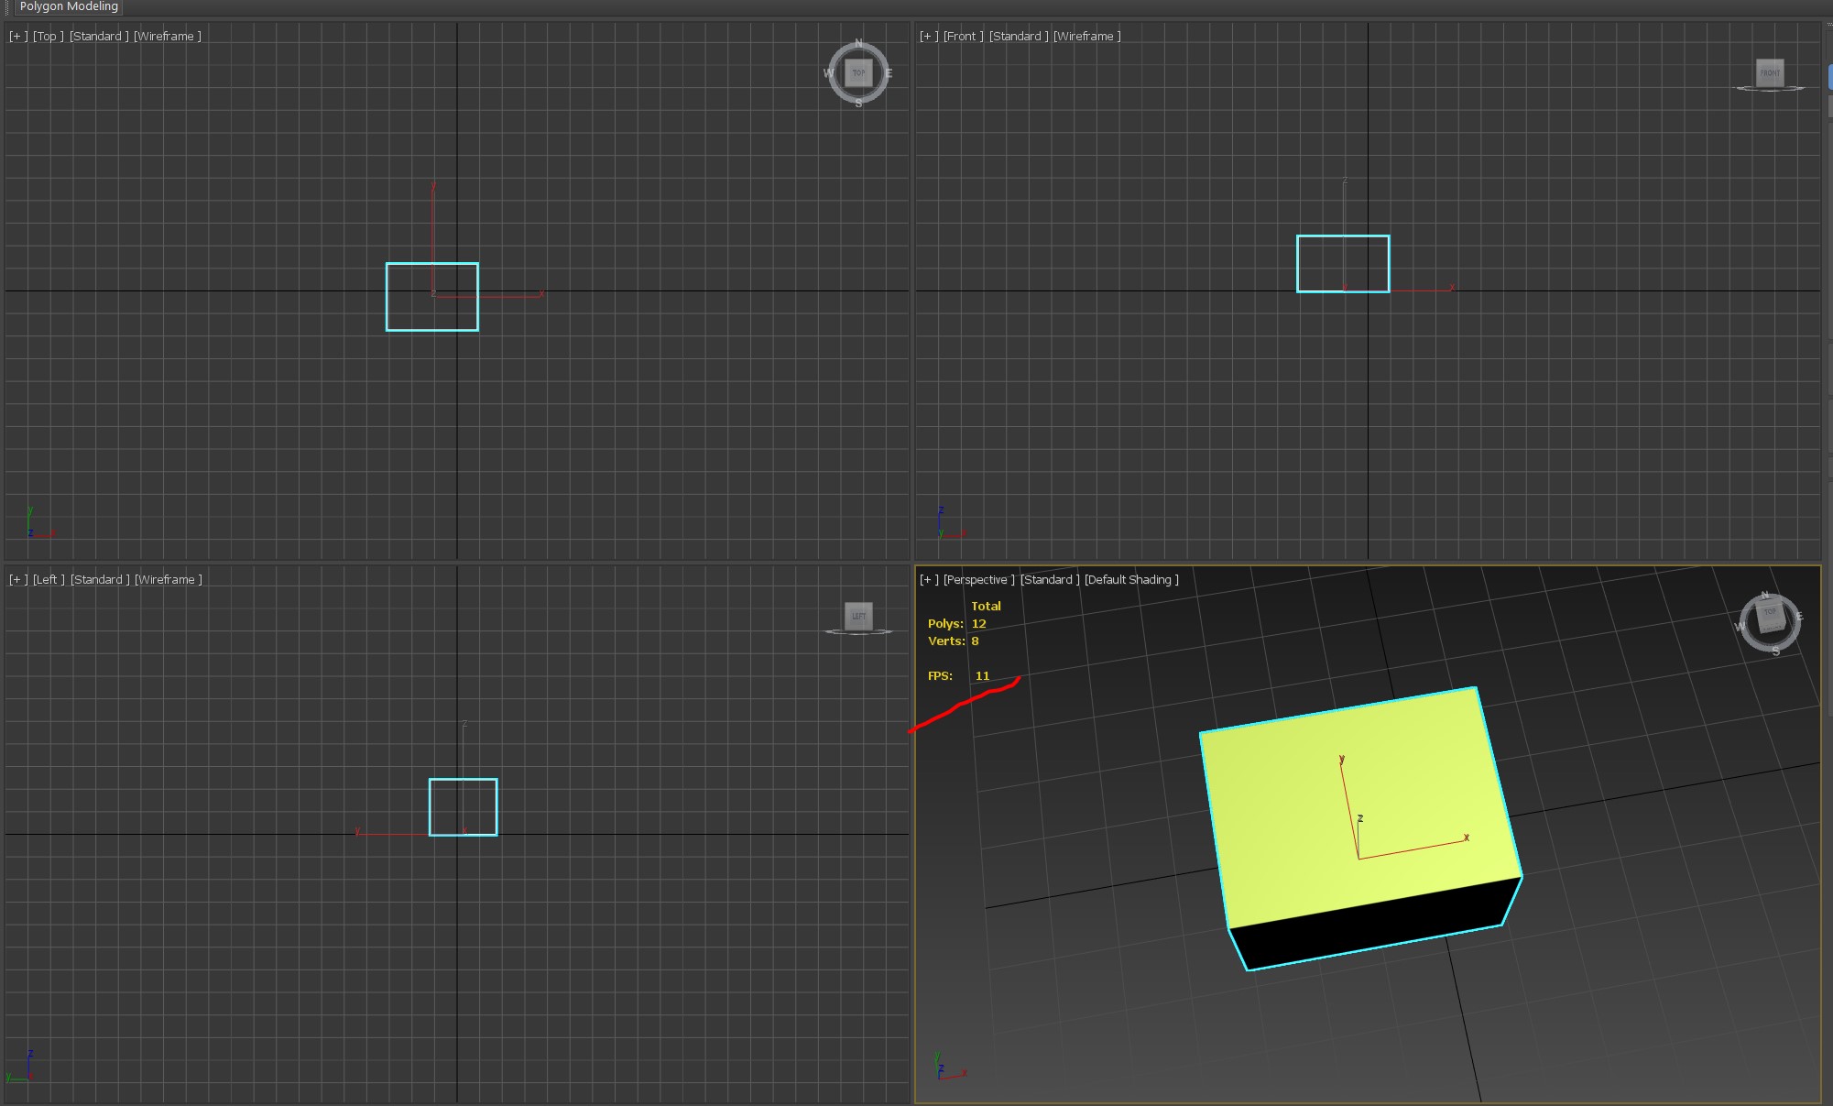
Task: Open the [Front] viewport label menu
Action: tap(963, 37)
